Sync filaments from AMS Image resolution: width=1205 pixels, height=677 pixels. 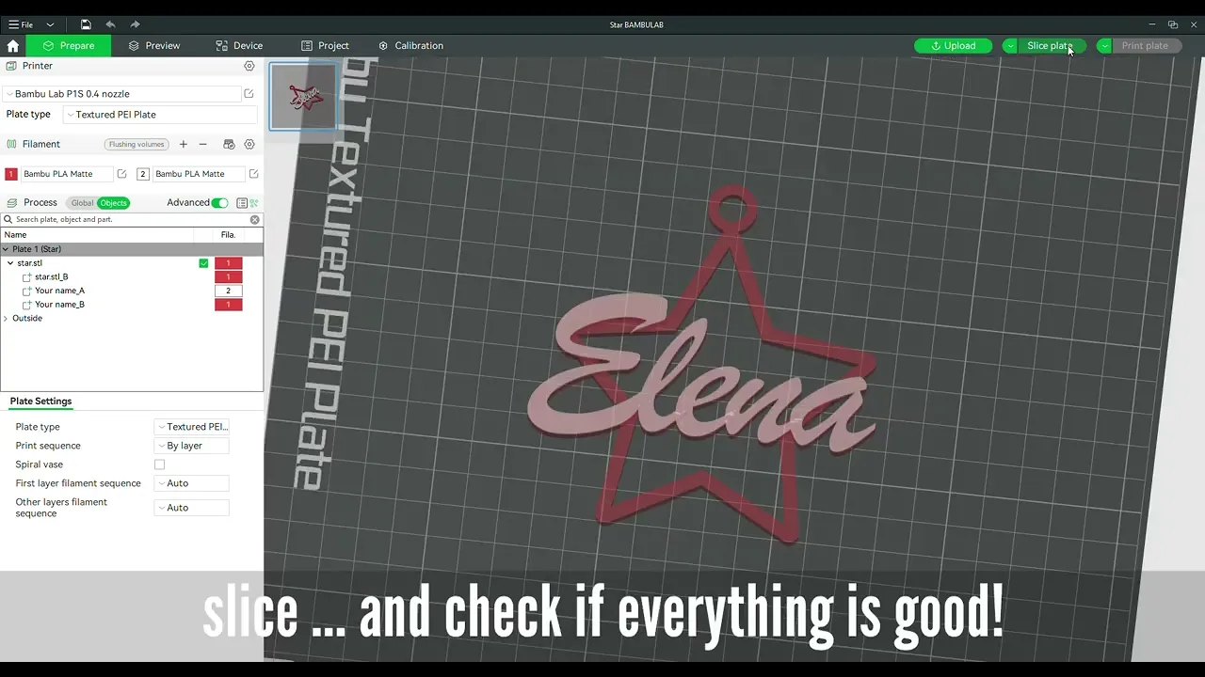(x=229, y=145)
